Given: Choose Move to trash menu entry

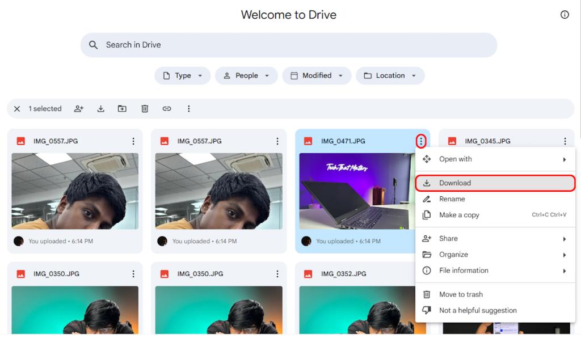Looking at the screenshot, I should (495, 295).
